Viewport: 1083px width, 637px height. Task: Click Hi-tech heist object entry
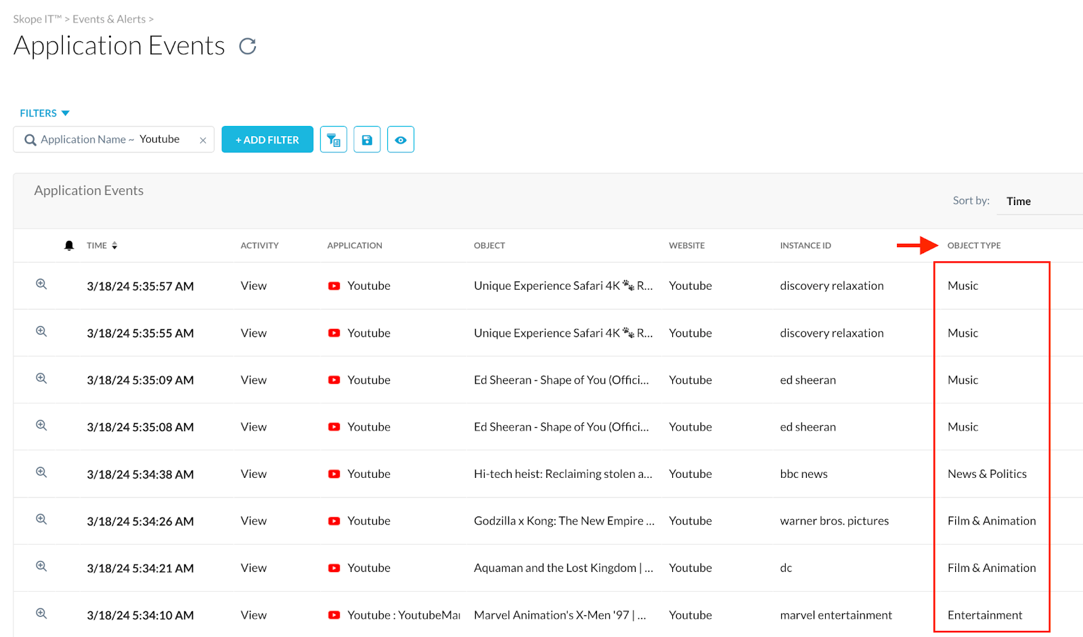click(563, 474)
